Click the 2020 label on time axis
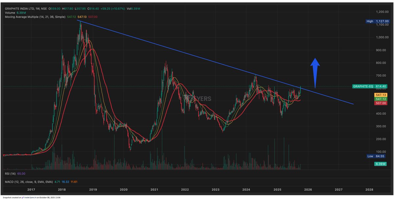The image size is (394, 200). point(123,190)
